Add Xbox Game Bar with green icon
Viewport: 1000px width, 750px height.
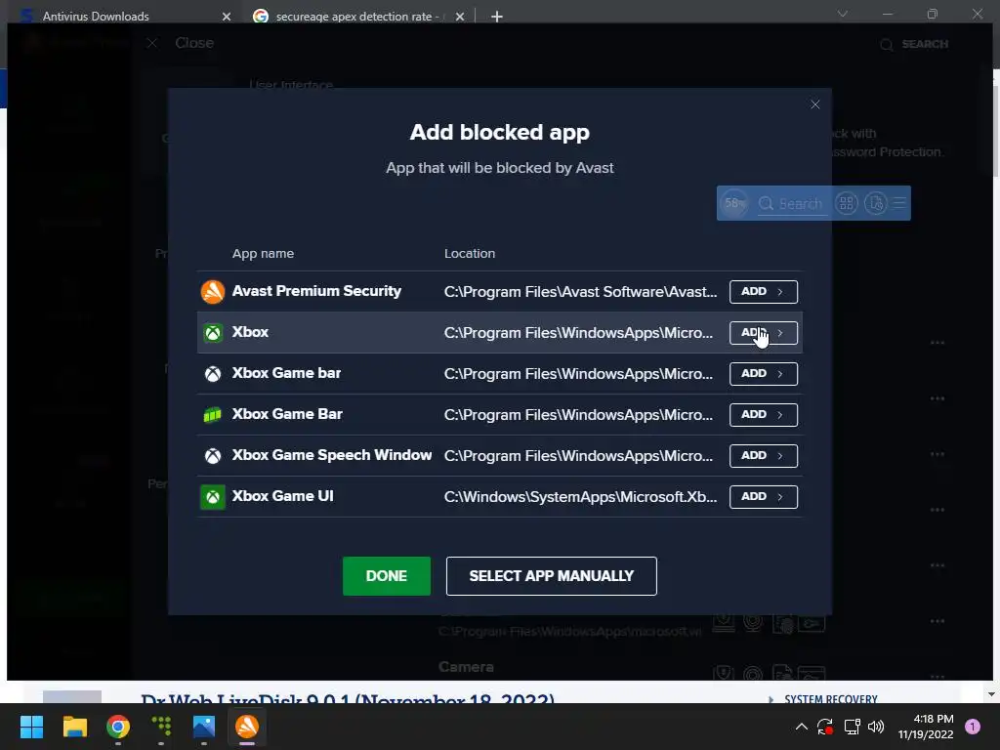(x=763, y=414)
